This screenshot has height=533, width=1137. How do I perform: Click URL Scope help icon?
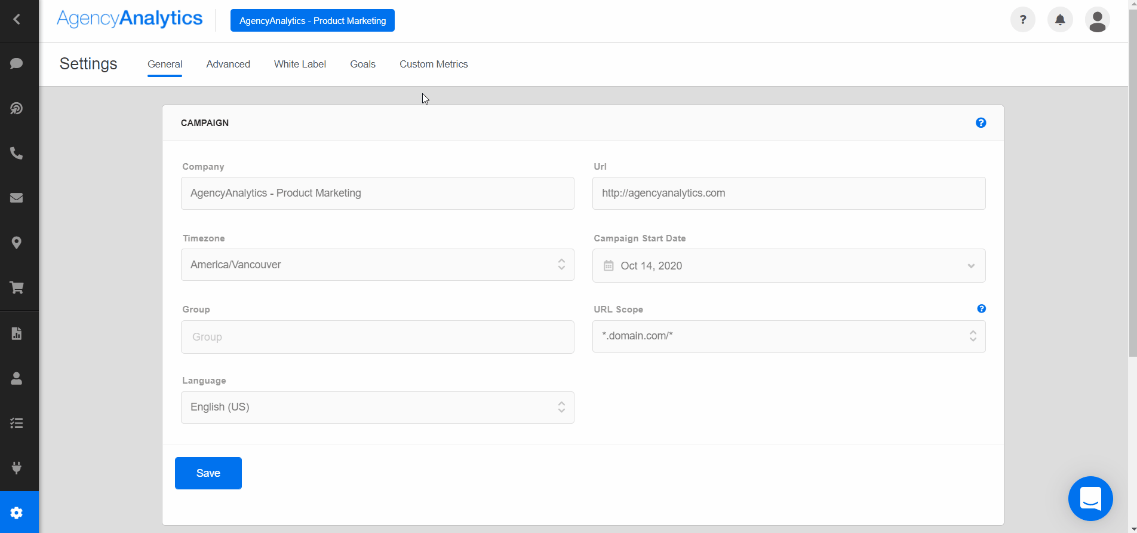click(981, 309)
